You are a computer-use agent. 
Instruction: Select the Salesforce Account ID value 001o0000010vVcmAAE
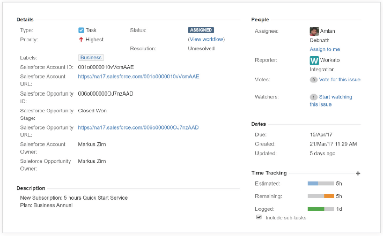click(106, 67)
